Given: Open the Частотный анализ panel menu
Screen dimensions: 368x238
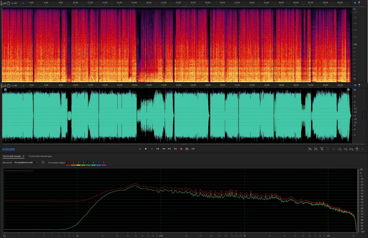Looking at the screenshot, I should click(x=24, y=156).
